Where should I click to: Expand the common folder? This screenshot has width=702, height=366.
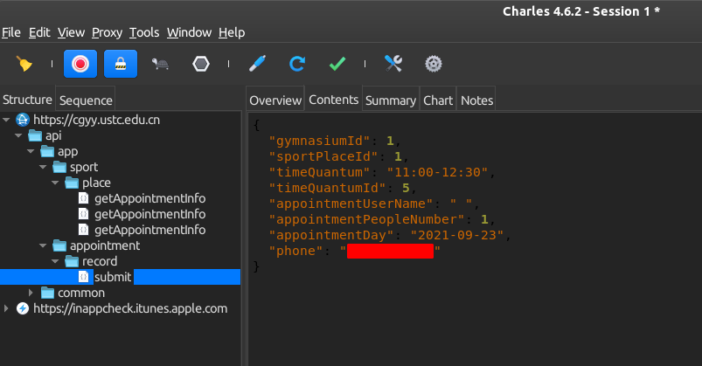point(32,293)
